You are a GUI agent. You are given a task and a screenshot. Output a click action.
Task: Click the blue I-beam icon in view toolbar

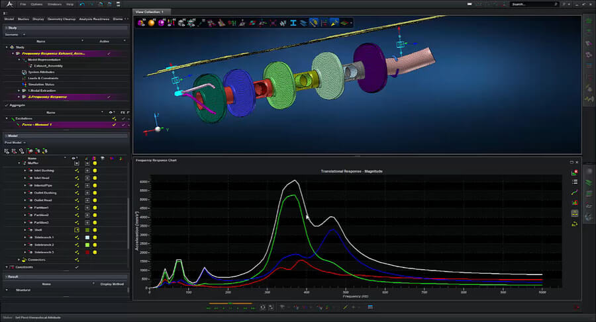pyautogui.click(x=293, y=23)
